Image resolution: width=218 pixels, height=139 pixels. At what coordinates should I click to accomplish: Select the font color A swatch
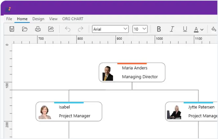pyautogui.click(x=196, y=29)
